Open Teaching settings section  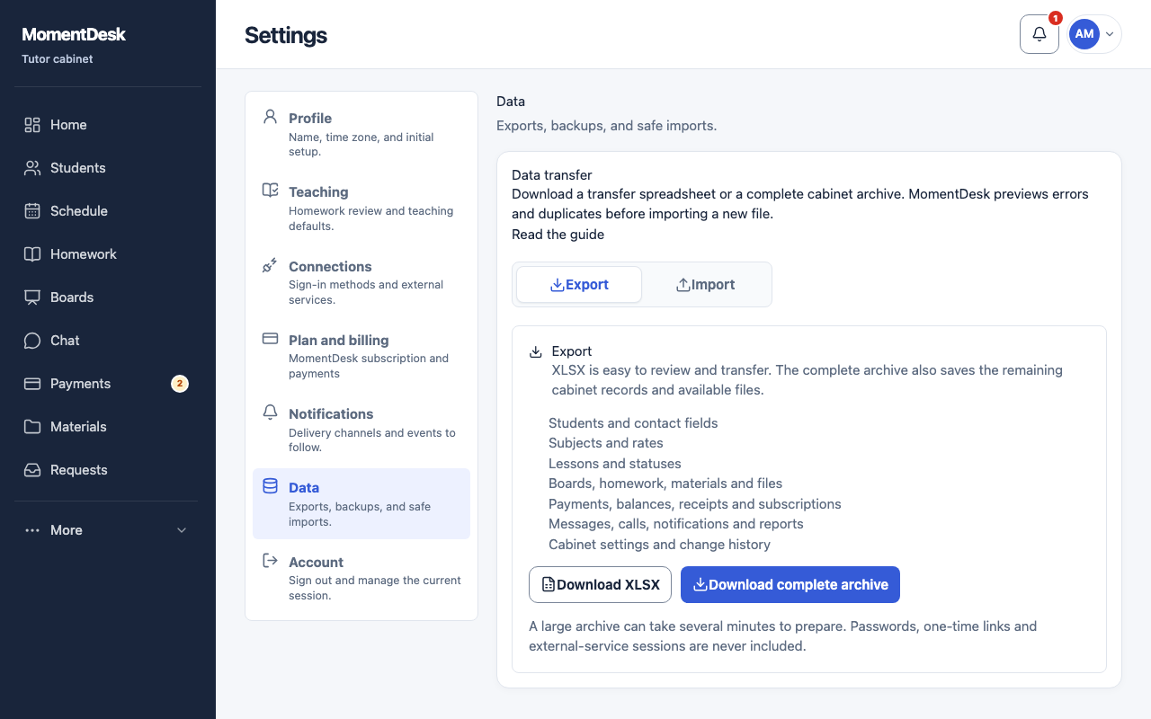click(x=361, y=209)
